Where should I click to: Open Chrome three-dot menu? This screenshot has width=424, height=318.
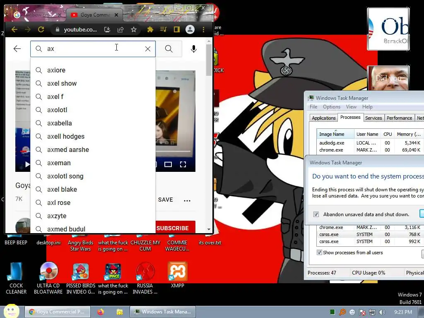(203, 29)
